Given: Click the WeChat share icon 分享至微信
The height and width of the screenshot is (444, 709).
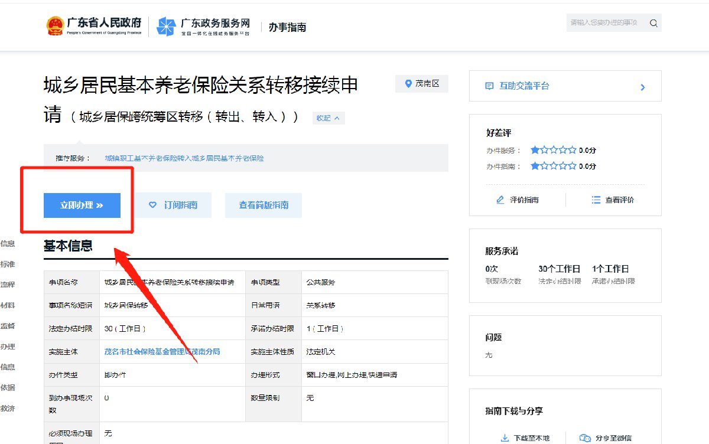Looking at the screenshot, I should pyautogui.click(x=585, y=438).
